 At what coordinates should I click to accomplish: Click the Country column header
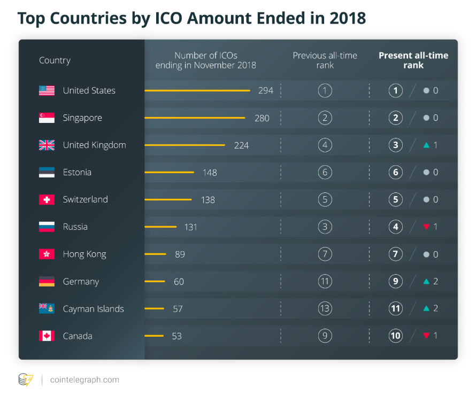pos(55,60)
